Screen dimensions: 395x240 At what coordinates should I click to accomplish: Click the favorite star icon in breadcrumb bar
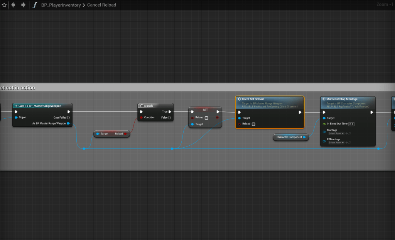4,5
